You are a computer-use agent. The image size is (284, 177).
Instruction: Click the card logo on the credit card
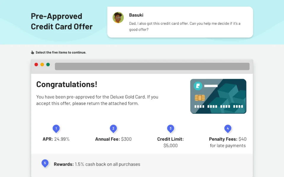pyautogui.click(x=198, y=86)
